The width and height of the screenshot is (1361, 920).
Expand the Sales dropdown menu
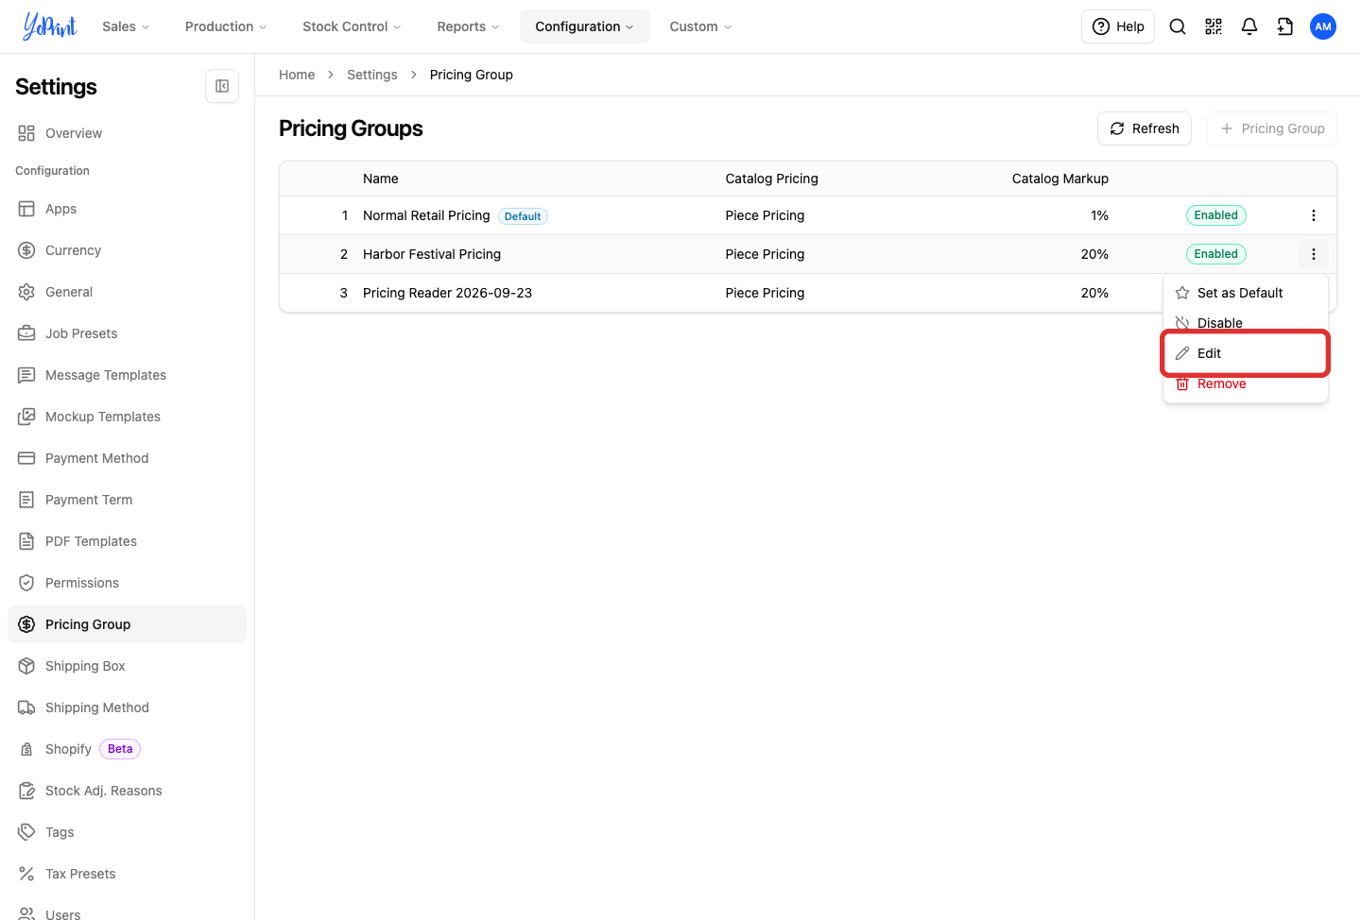[x=126, y=26]
